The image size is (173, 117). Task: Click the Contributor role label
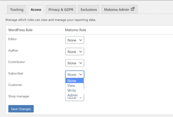click(x=17, y=62)
